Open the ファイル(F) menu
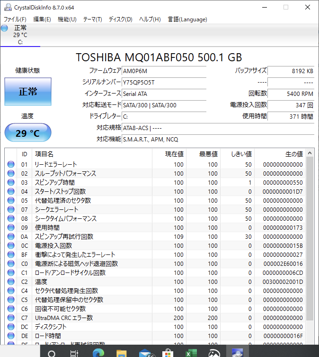Screen dimensions: 319x357 (x=15, y=19)
